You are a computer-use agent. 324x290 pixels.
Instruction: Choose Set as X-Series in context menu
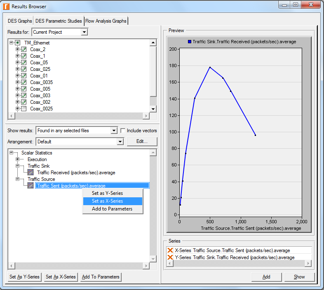[x=113, y=201]
